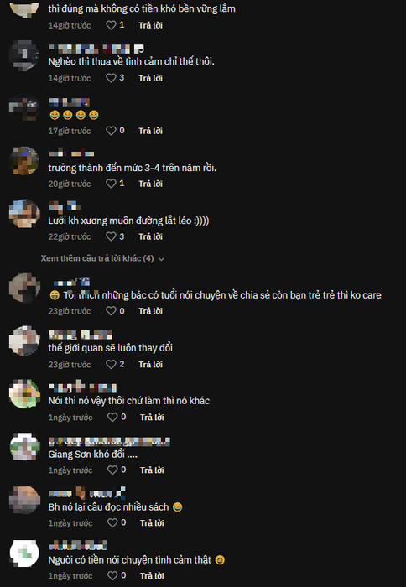This screenshot has height=587, width=406.
Task: Reply to "thế giới quan sẽ luôn thay đổi"
Action: [150, 365]
